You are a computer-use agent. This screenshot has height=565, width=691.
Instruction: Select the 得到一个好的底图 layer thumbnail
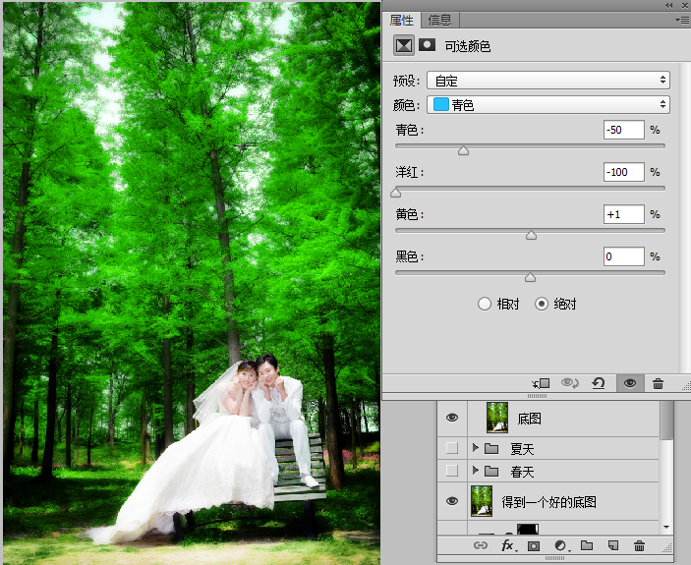click(x=482, y=501)
